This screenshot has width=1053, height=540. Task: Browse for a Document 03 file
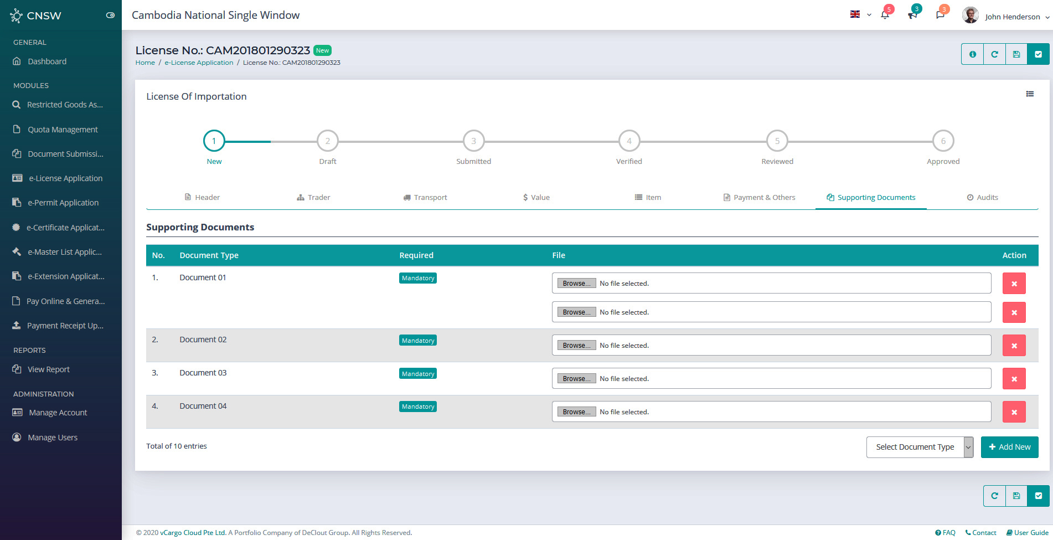[576, 379]
